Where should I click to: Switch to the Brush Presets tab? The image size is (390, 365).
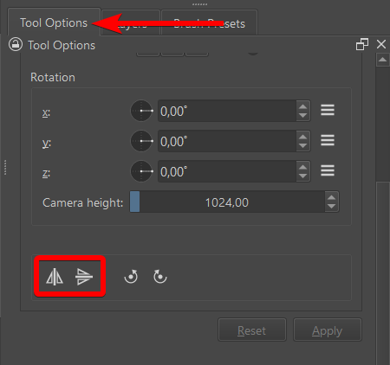209,23
